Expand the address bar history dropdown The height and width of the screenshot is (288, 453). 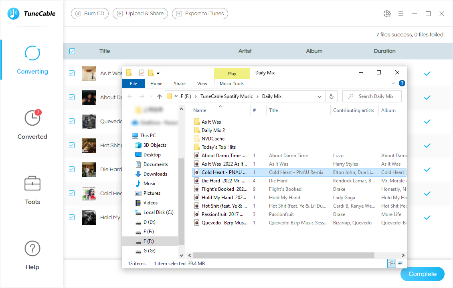click(319, 96)
